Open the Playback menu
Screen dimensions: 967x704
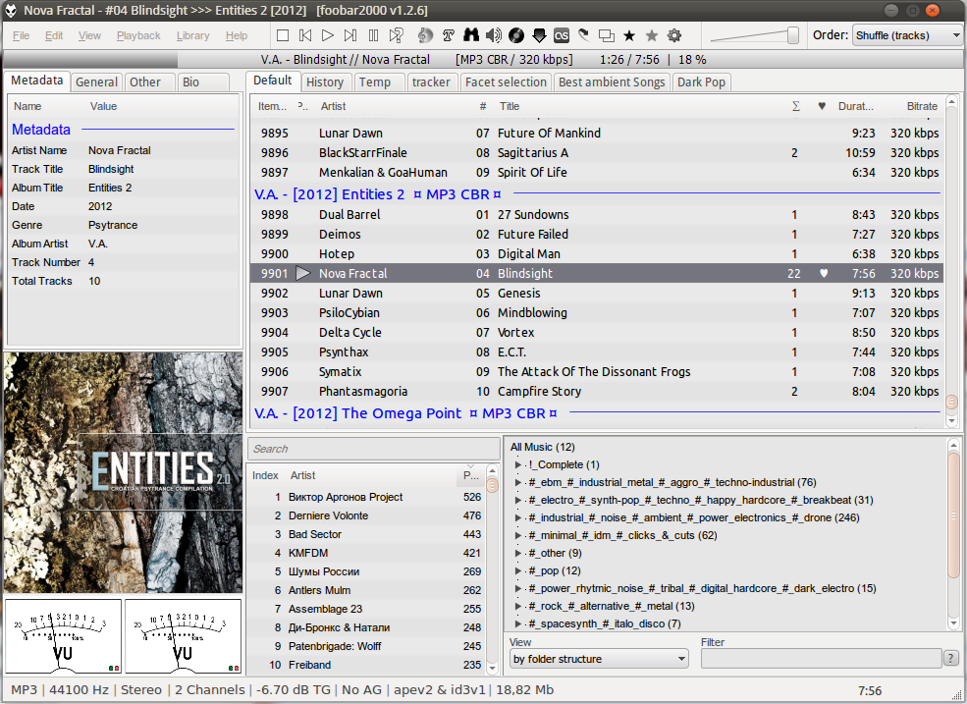pyautogui.click(x=138, y=35)
